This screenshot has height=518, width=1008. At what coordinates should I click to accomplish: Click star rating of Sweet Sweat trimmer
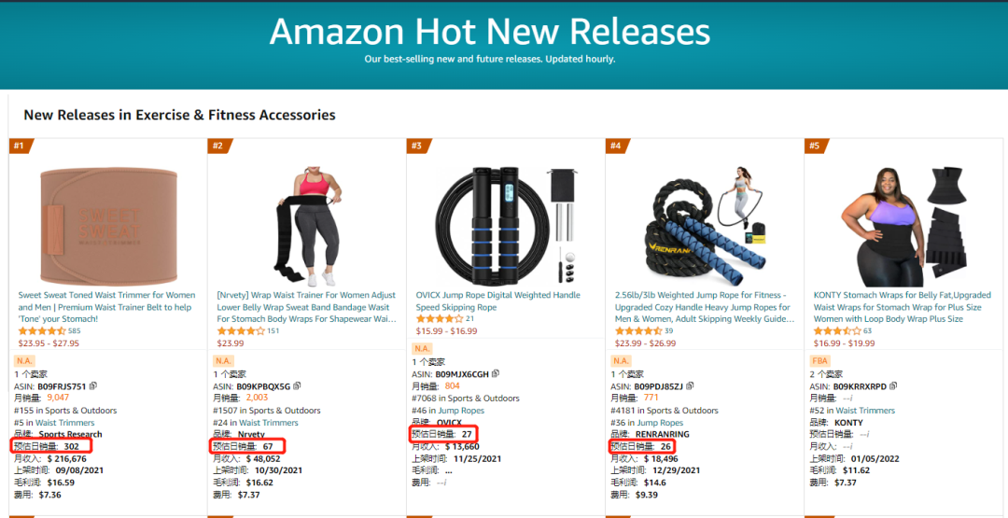click(x=42, y=331)
